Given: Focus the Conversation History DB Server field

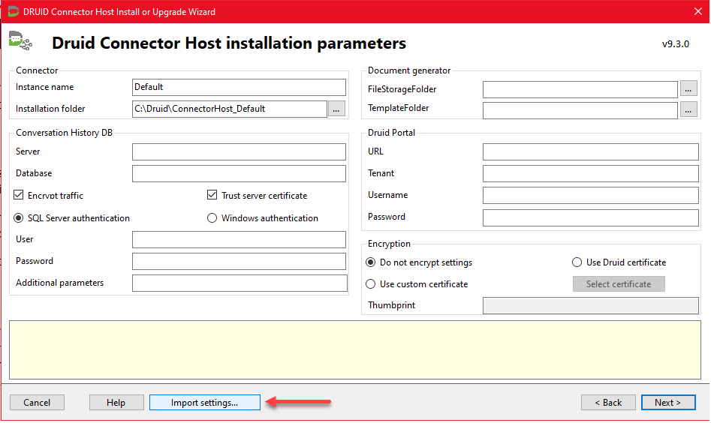Looking at the screenshot, I should click(x=239, y=152).
